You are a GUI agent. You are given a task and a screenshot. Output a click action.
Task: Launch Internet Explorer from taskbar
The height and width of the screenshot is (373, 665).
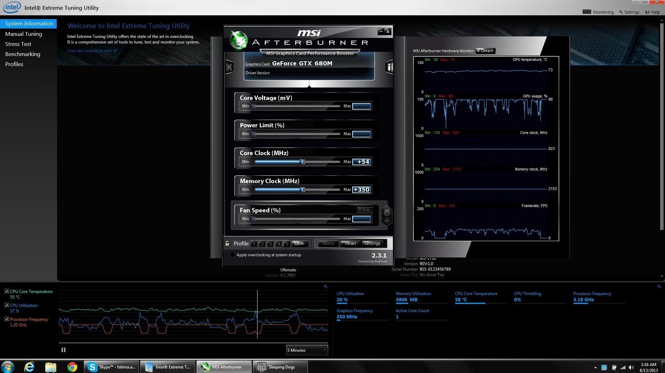click(x=29, y=367)
